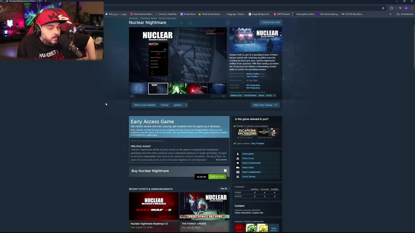The width and height of the screenshot is (415, 233).
Task: Select the red screenshot thumbnail
Action: 197,89
